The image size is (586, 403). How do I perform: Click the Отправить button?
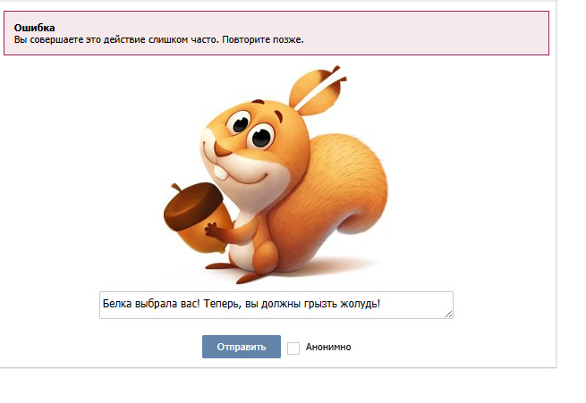(x=242, y=347)
